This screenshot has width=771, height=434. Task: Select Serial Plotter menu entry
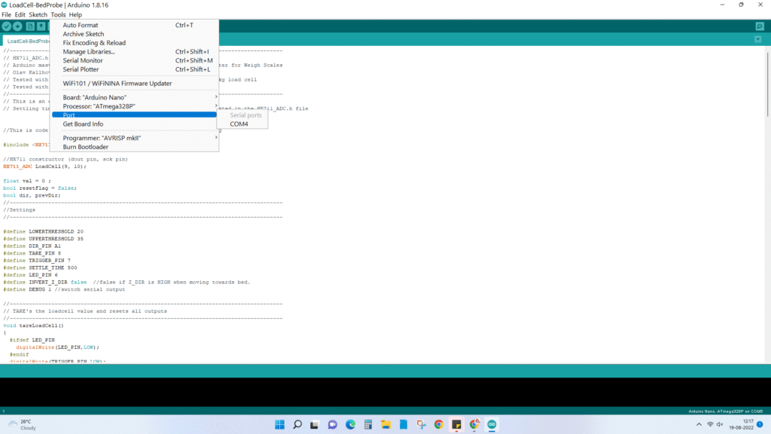pos(81,69)
